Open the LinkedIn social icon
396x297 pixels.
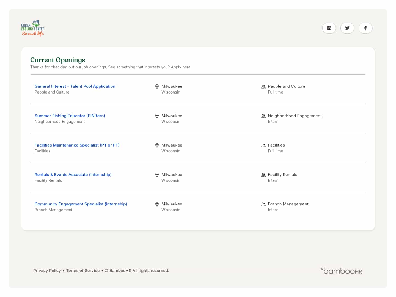329,28
